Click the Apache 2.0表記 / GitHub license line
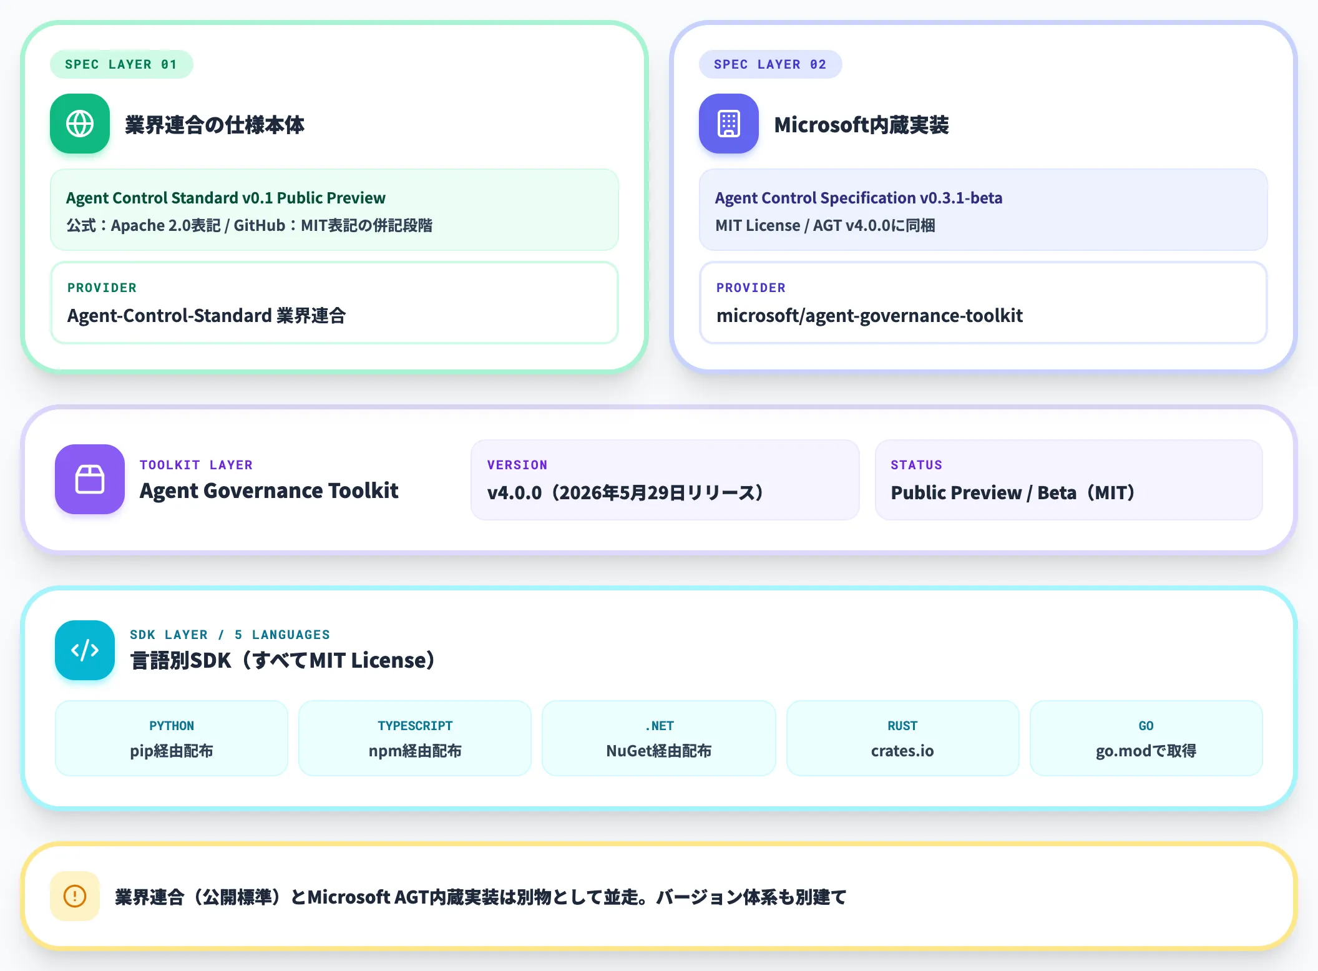Screen dimensions: 1318x971 pos(250,225)
